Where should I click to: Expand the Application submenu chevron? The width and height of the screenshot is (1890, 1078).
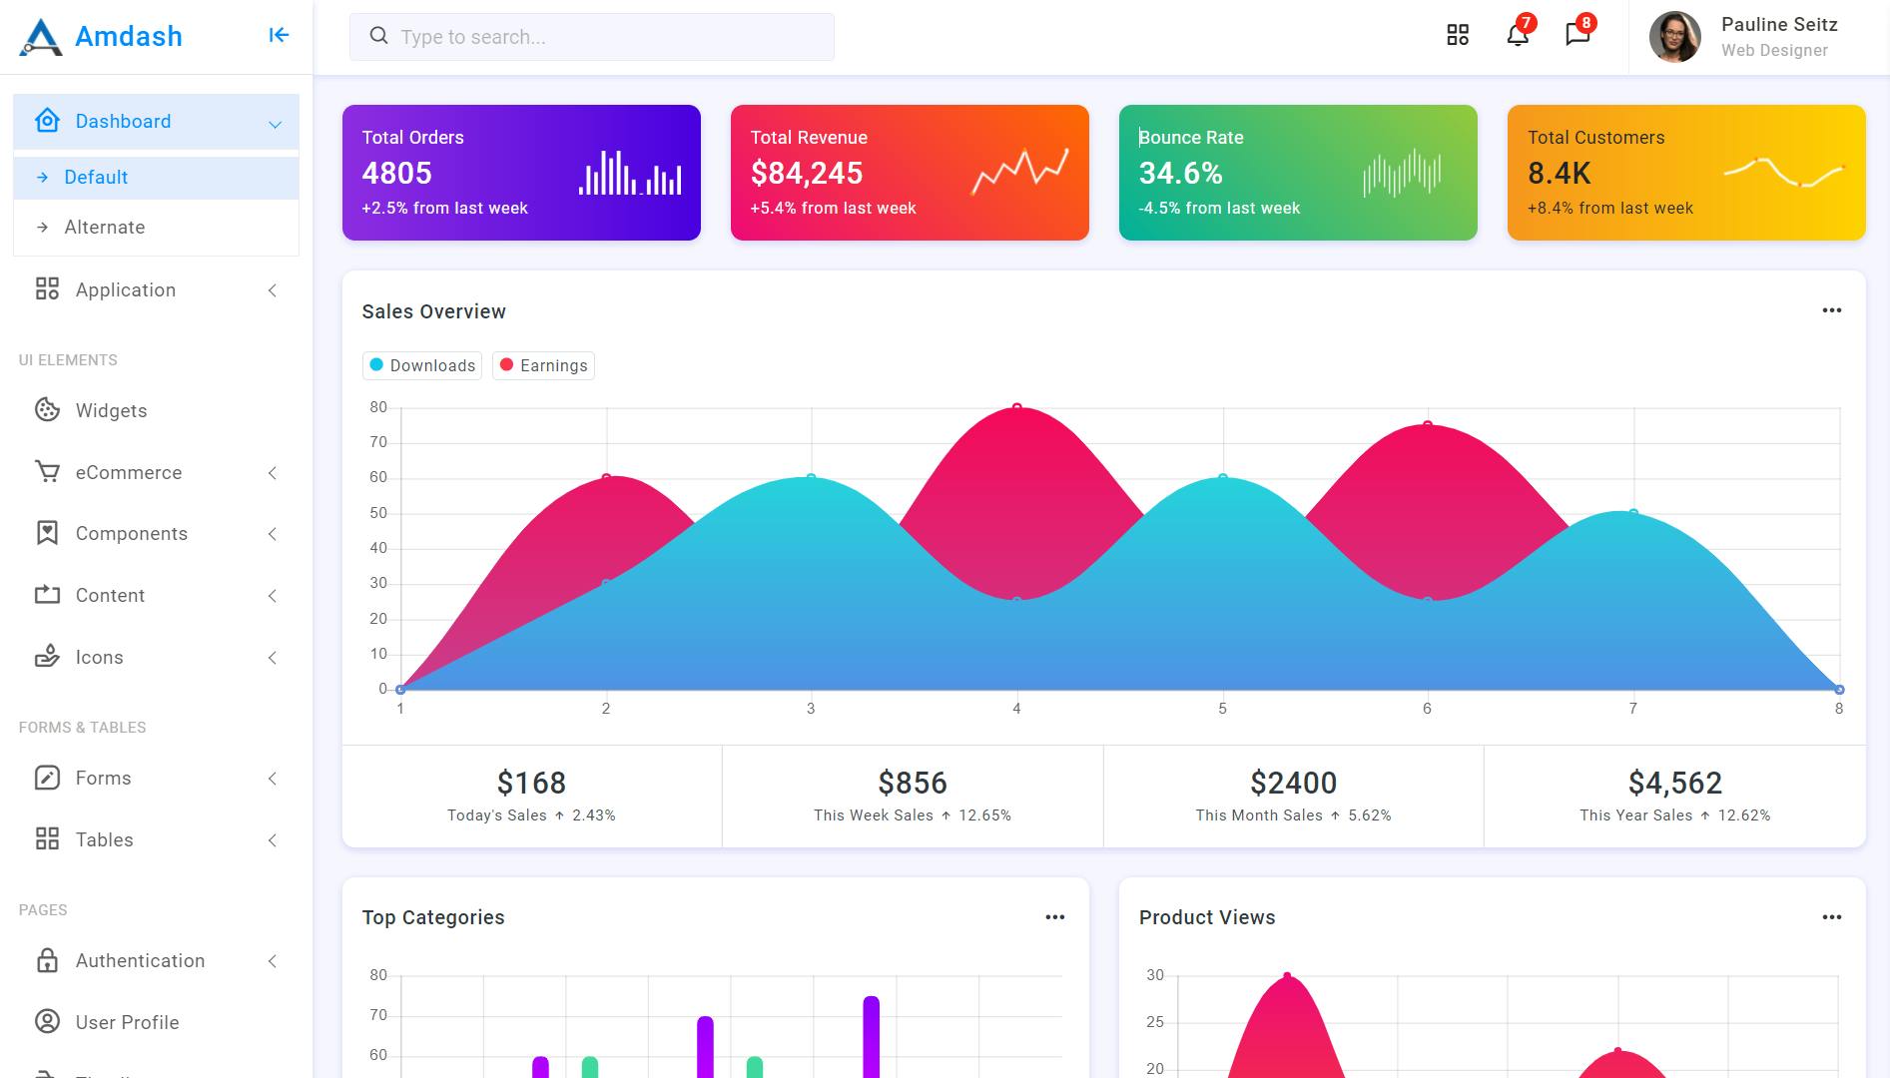pyautogui.click(x=273, y=290)
